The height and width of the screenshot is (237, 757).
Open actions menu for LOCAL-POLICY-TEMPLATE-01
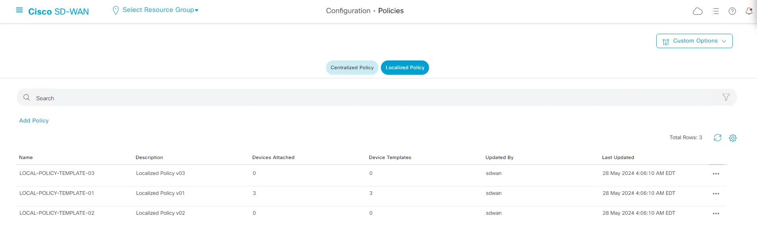pyautogui.click(x=716, y=194)
